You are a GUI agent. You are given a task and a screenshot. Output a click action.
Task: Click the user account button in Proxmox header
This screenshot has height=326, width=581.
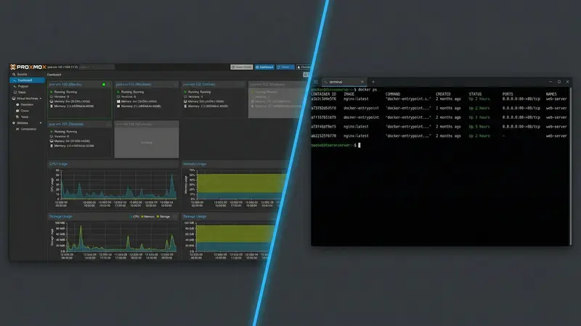[304, 67]
